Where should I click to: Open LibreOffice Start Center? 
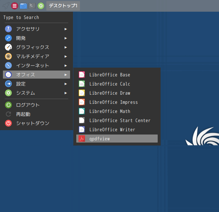[117, 120]
